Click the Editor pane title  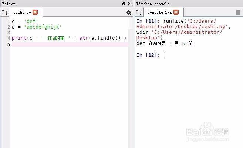[9, 4]
